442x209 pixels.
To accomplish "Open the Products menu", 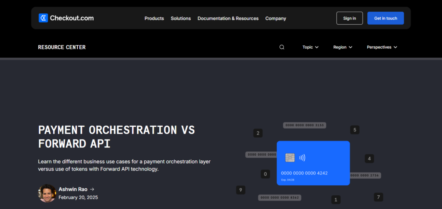I will click(154, 18).
